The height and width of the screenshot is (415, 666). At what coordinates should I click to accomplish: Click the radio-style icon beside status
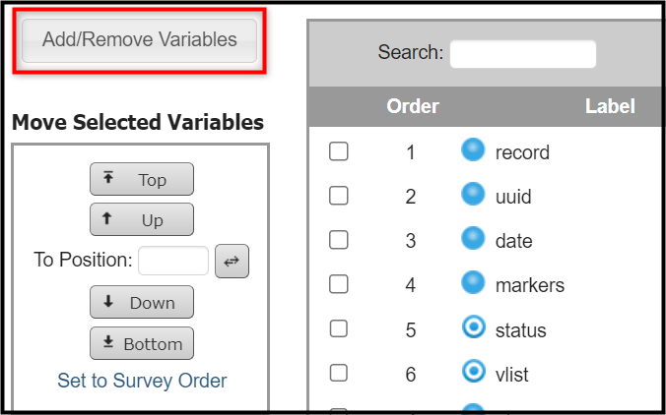click(473, 327)
